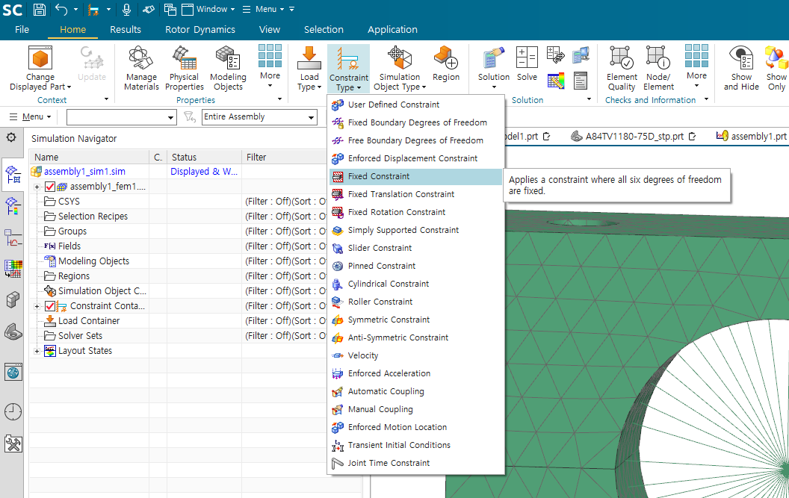
Task: Switch to assembly1.prt document tab
Action: coord(752,137)
